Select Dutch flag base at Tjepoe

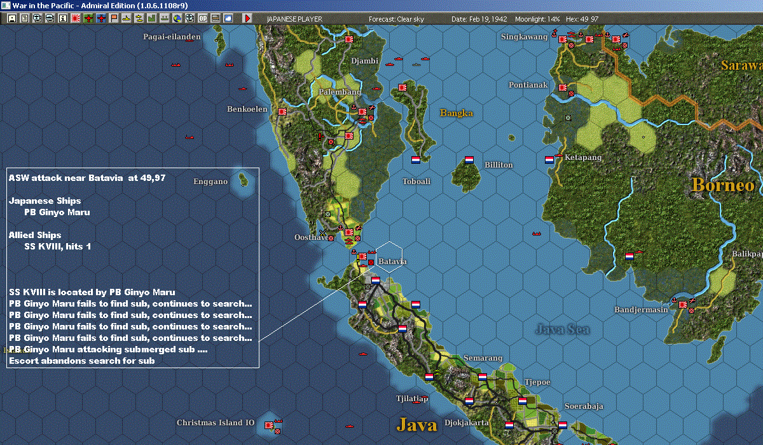523,401
